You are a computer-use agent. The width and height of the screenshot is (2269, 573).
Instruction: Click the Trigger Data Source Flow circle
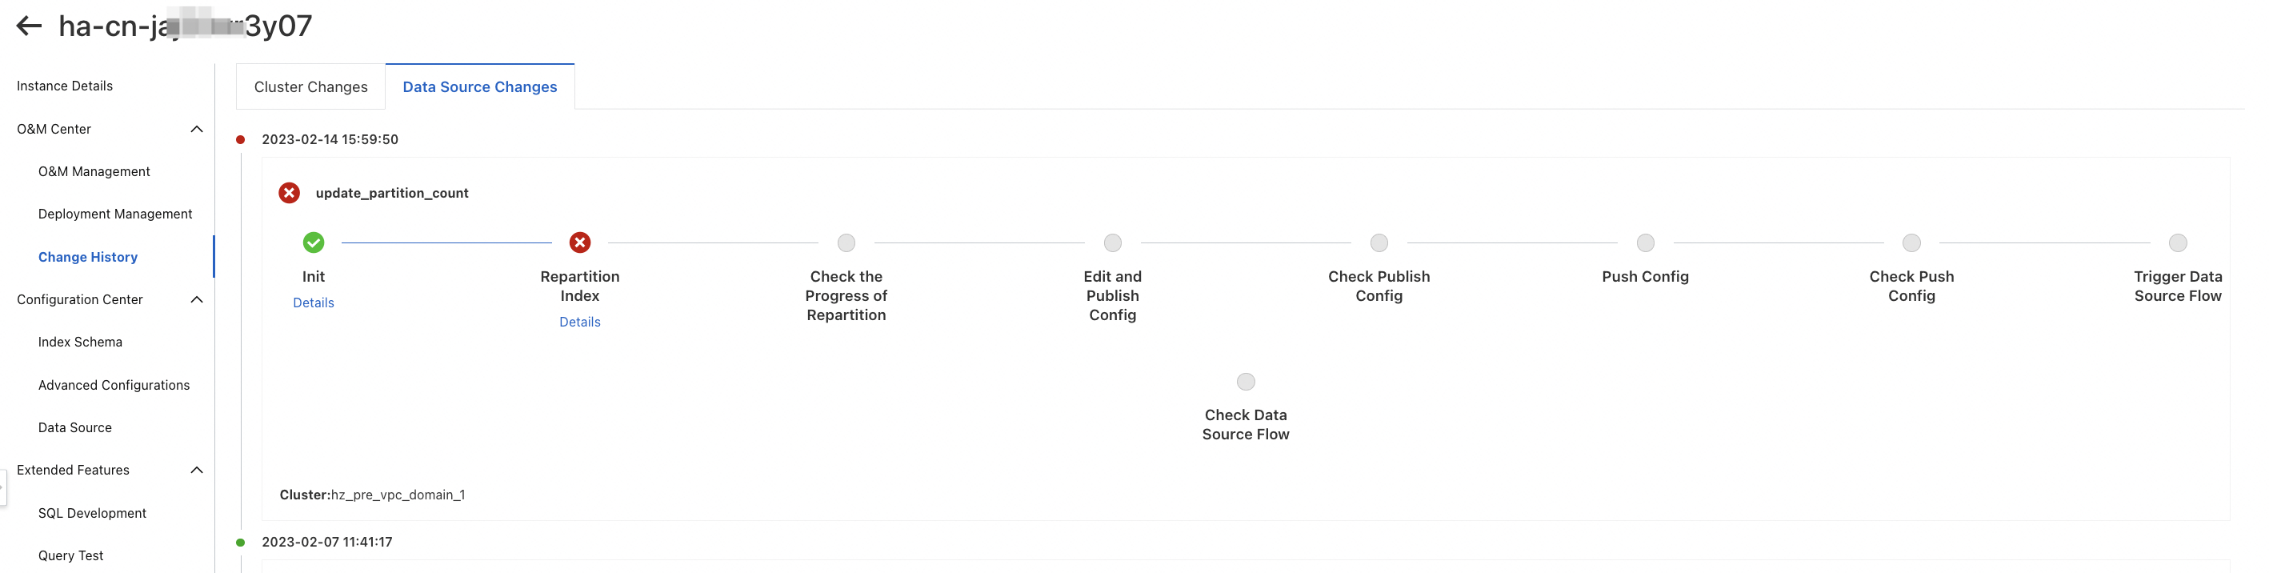click(x=2178, y=242)
